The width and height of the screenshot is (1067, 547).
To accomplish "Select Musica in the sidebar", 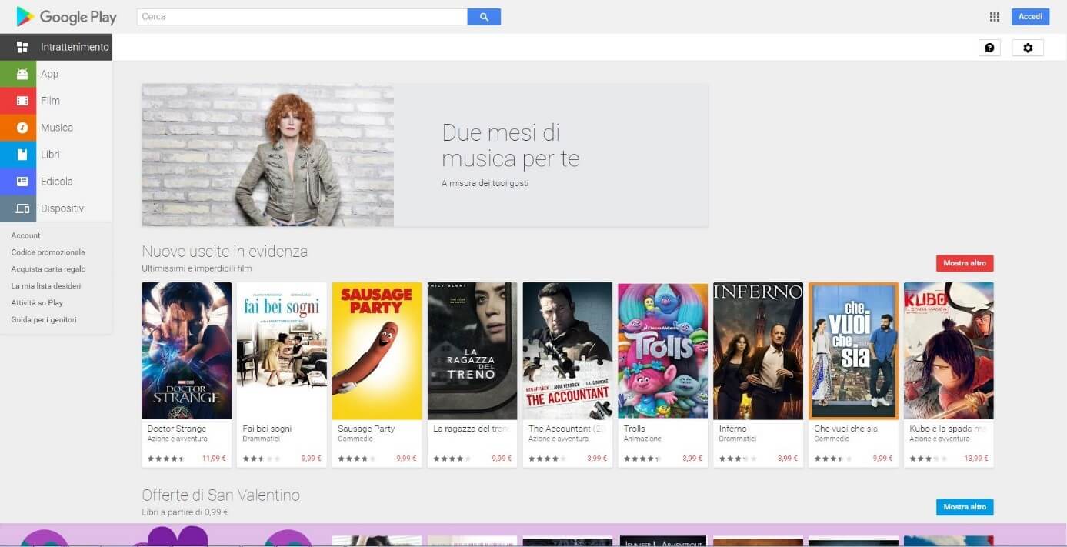I will tap(56, 128).
